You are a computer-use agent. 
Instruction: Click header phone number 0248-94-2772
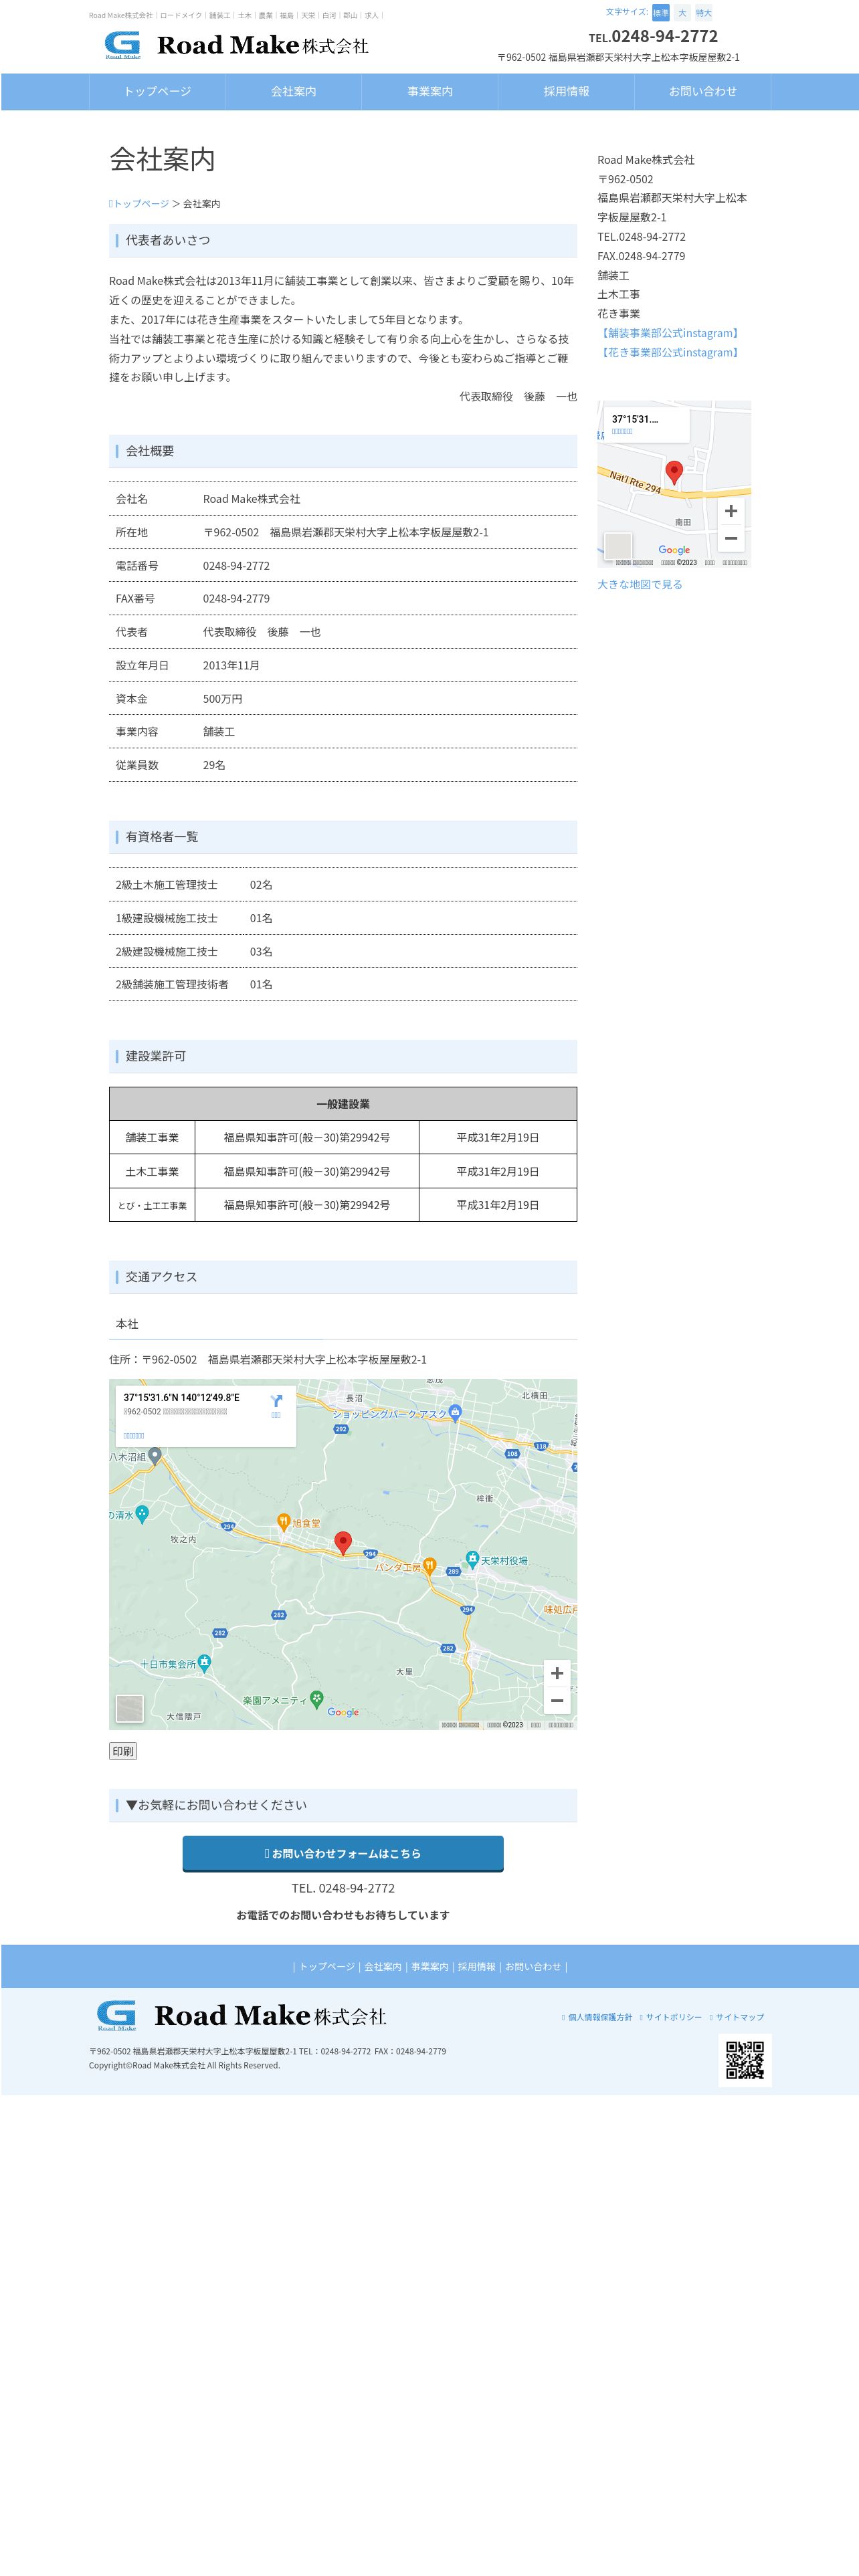[665, 36]
